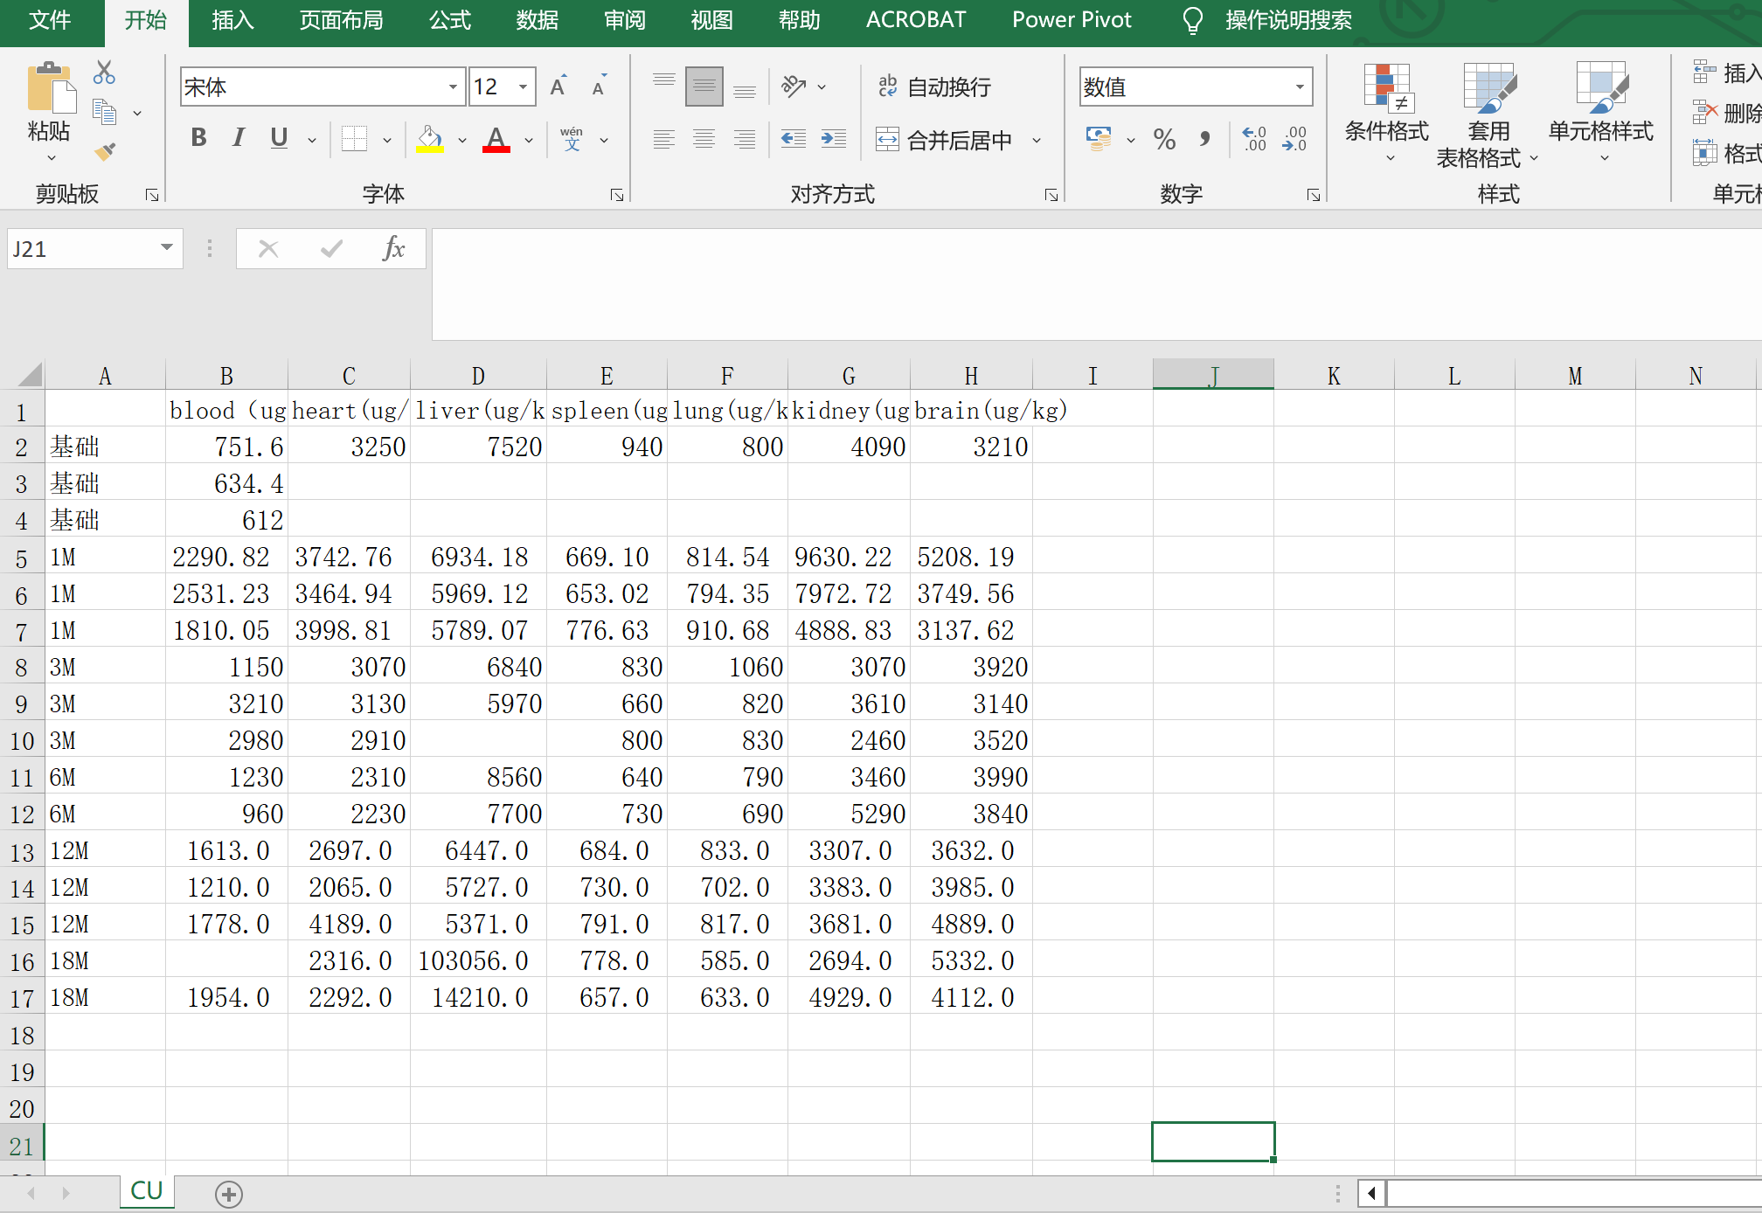
Task: Select the Format Painter brush
Action: click(105, 152)
